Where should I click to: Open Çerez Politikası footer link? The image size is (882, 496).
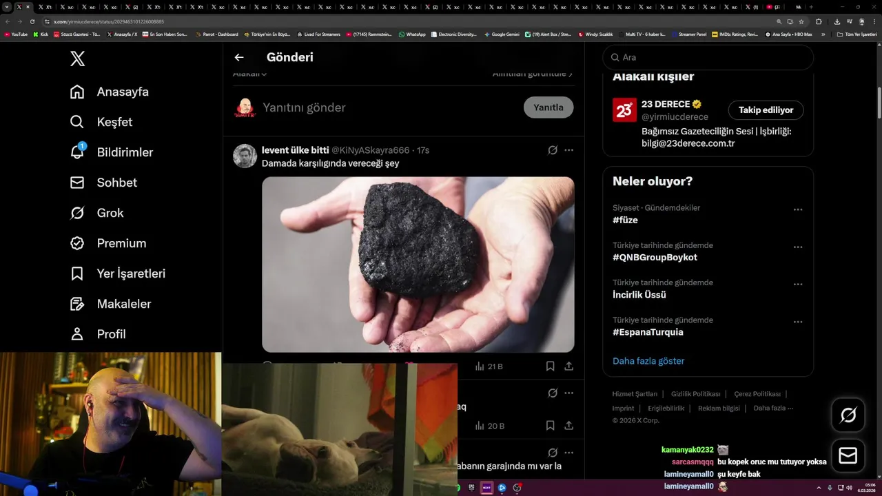(757, 394)
